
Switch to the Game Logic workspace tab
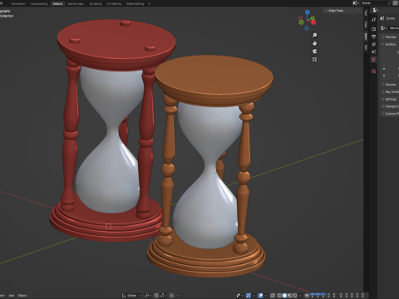[76, 3]
